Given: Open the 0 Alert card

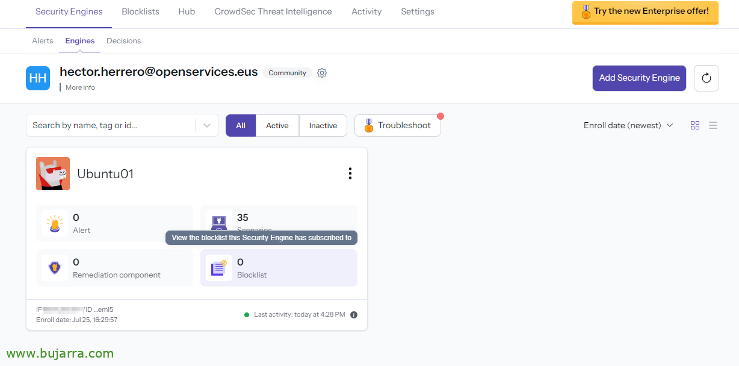Looking at the screenshot, I should click(x=115, y=223).
